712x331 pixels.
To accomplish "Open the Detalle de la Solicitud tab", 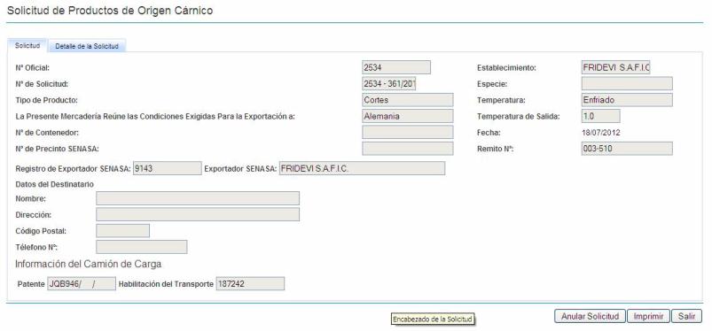I will (87, 46).
